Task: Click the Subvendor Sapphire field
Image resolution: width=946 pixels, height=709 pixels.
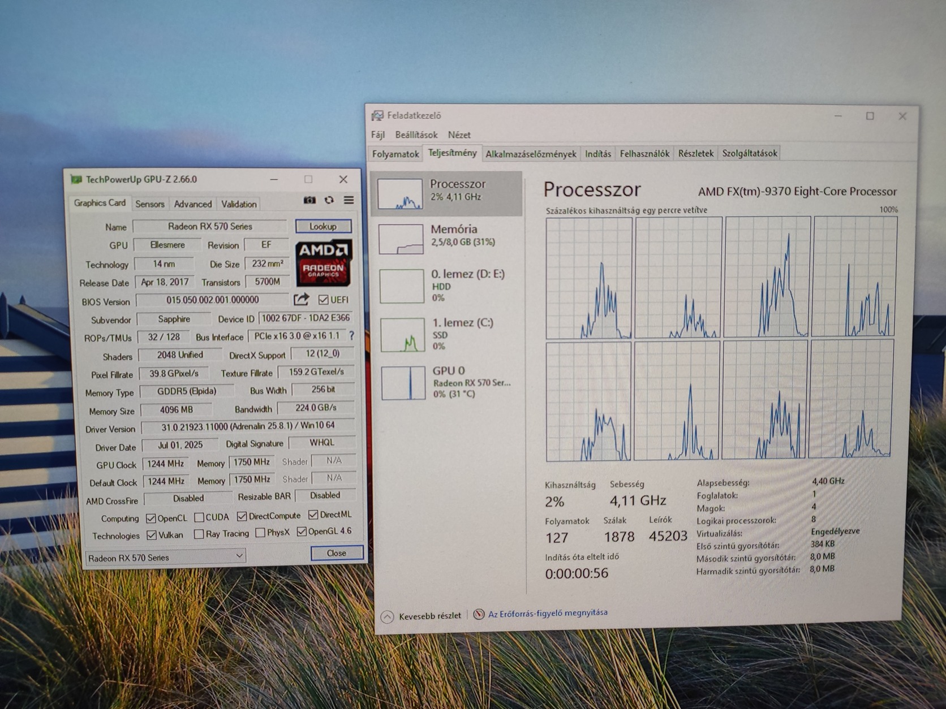Action: pos(174,319)
